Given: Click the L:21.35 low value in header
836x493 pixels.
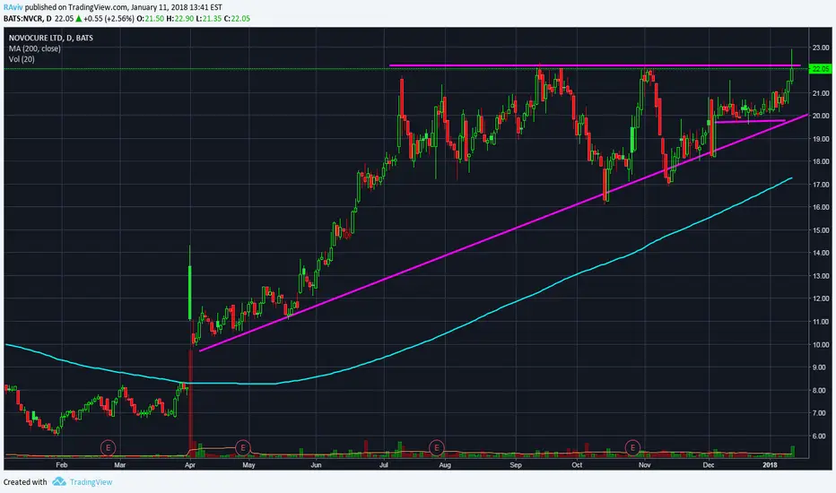Looking at the screenshot, I should pyautogui.click(x=207, y=18).
